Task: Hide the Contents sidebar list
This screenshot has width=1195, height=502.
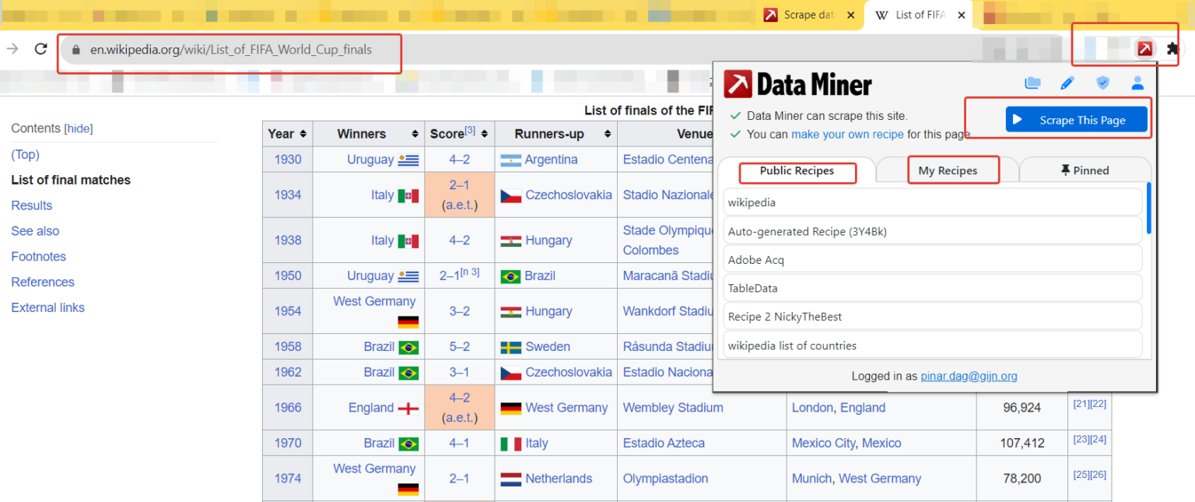Action: coord(79,128)
